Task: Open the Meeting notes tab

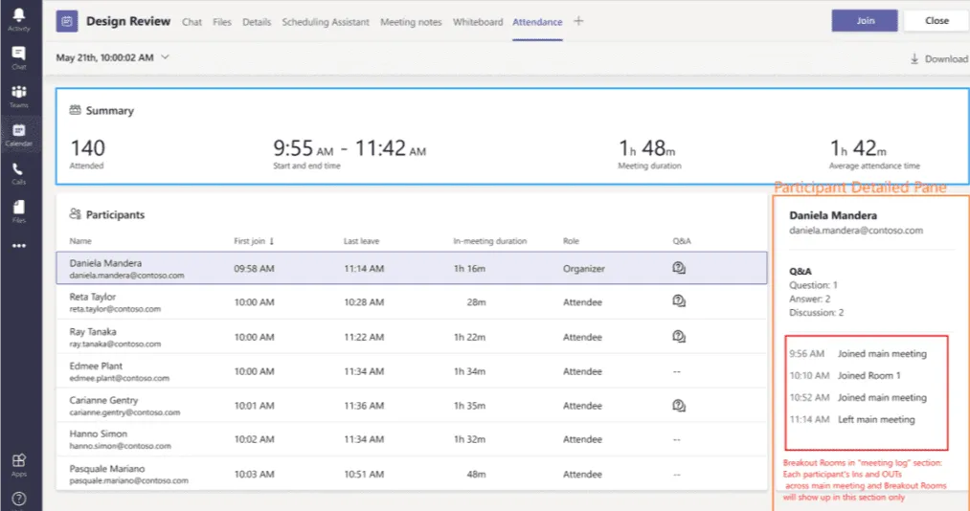Action: pos(411,22)
